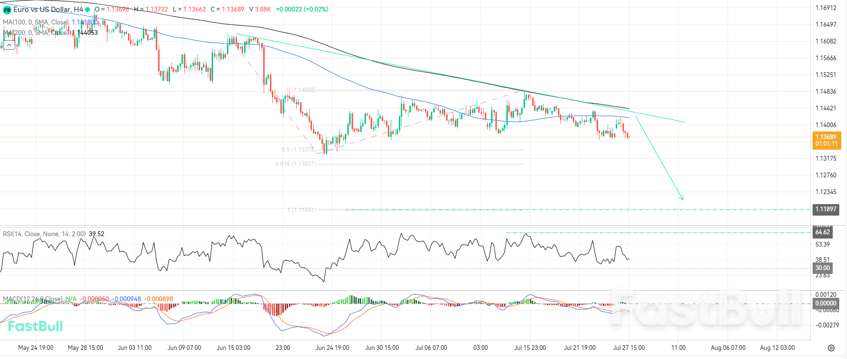Click the FB symbol logo icon
The height and width of the screenshot is (359, 847).
7,10
